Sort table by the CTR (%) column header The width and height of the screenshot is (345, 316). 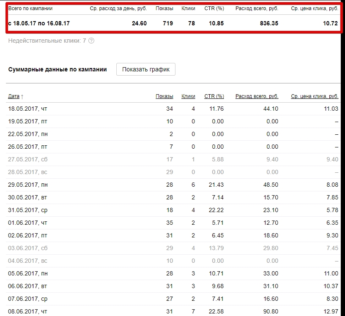pos(214,96)
